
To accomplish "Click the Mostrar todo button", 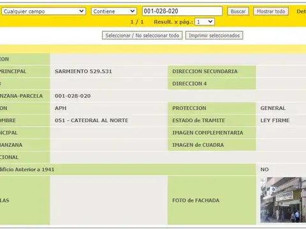I will [x=271, y=11].
